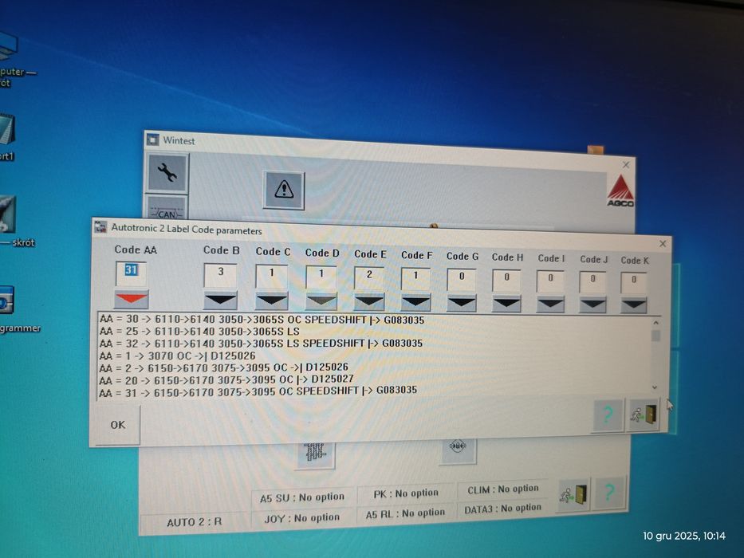
Task: Click the AUTO 2 : R status field
Action: 194,522
